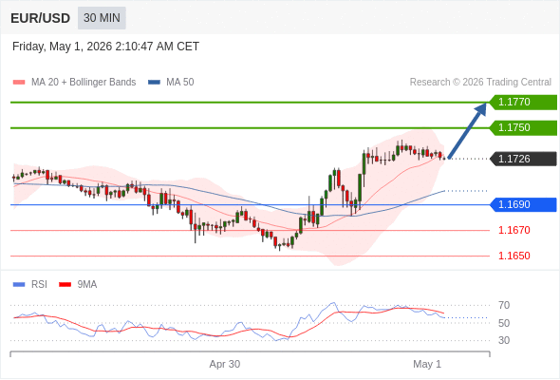Click the blue 1.1690 pivot tag
The height and width of the screenshot is (380, 560).
(523, 205)
